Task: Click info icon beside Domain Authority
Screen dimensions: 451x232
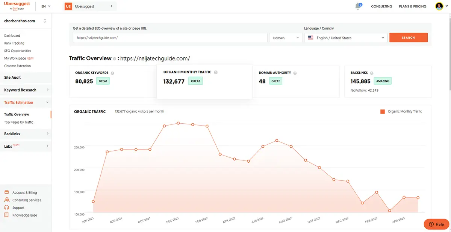Action: [295, 73]
